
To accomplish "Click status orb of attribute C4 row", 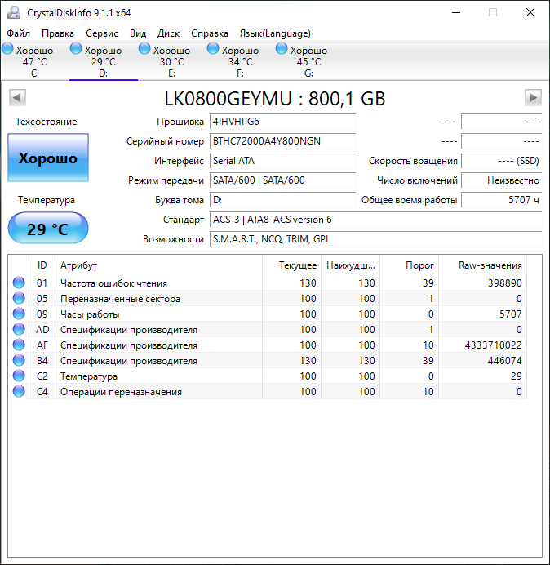I will tap(19, 391).
